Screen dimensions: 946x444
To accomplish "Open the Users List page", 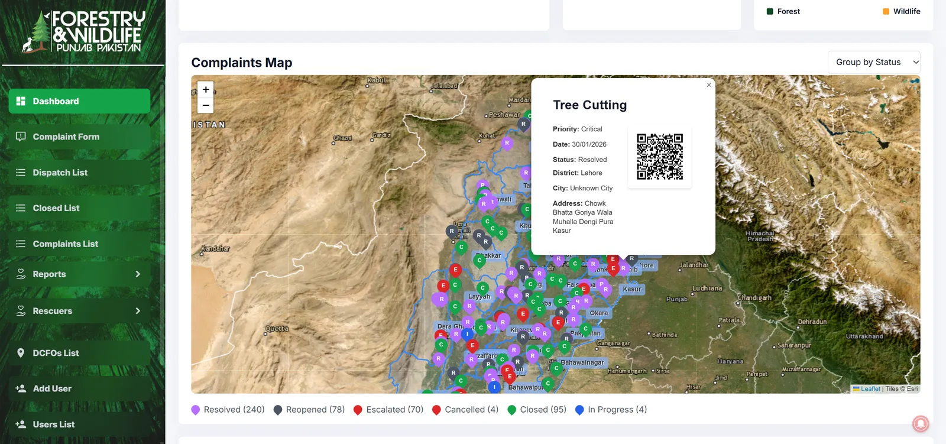I will [x=79, y=424].
